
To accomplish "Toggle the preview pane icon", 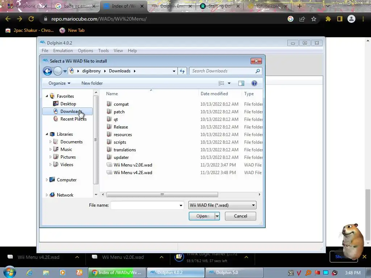I will pos(241,83).
